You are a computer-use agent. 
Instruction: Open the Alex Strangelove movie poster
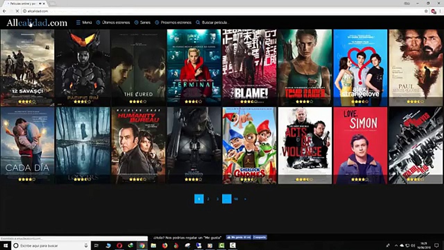point(360,68)
